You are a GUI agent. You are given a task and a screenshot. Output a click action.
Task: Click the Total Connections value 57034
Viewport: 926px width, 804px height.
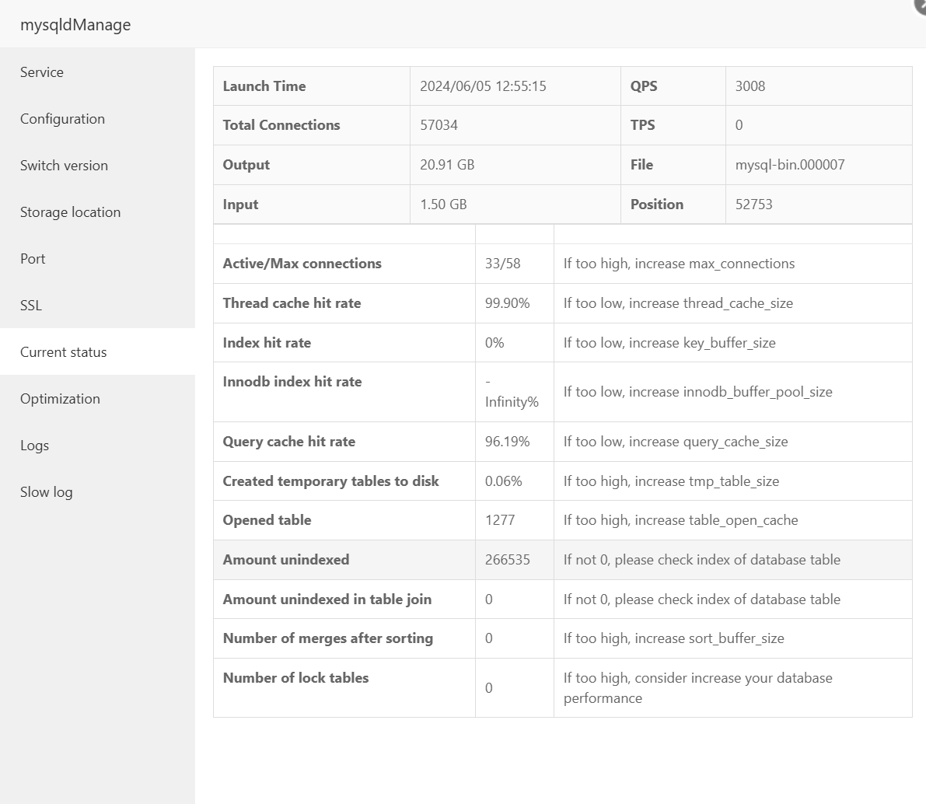[x=439, y=125]
